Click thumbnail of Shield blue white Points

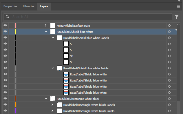tap(59, 68)
